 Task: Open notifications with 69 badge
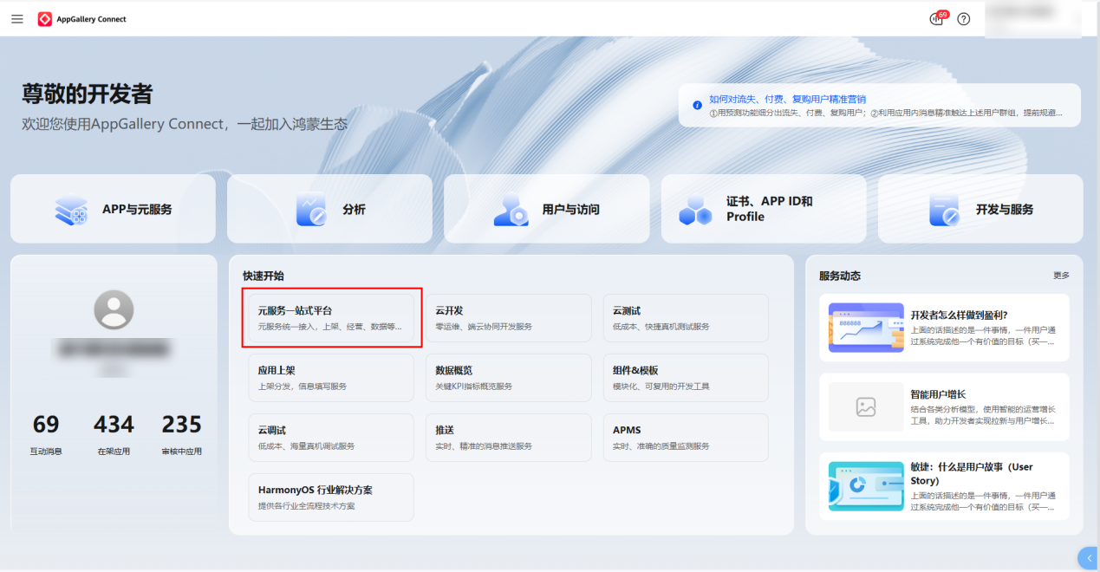coord(937,19)
